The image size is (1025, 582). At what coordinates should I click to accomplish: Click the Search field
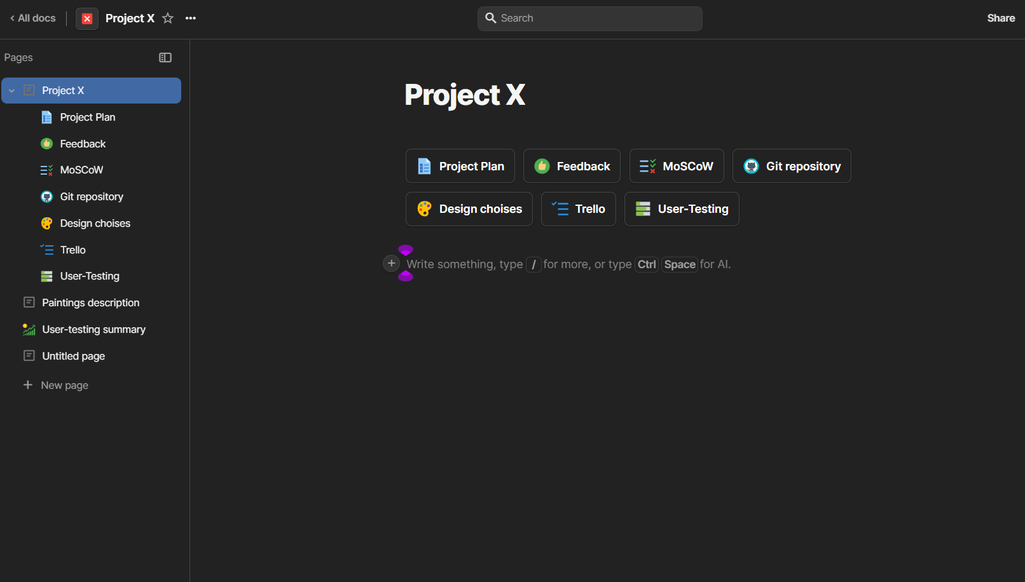tap(589, 18)
